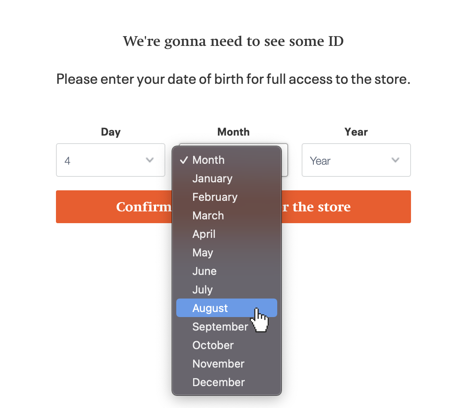Choose March as the birth month
The height and width of the screenshot is (408, 472).
pos(208,216)
